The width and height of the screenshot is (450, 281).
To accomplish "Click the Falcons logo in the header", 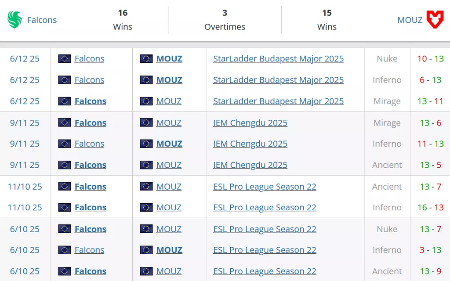I will coord(15,20).
